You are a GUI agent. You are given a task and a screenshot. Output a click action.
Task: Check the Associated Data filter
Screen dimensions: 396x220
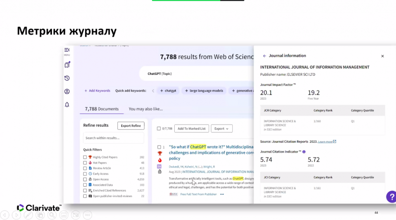tap(85, 185)
